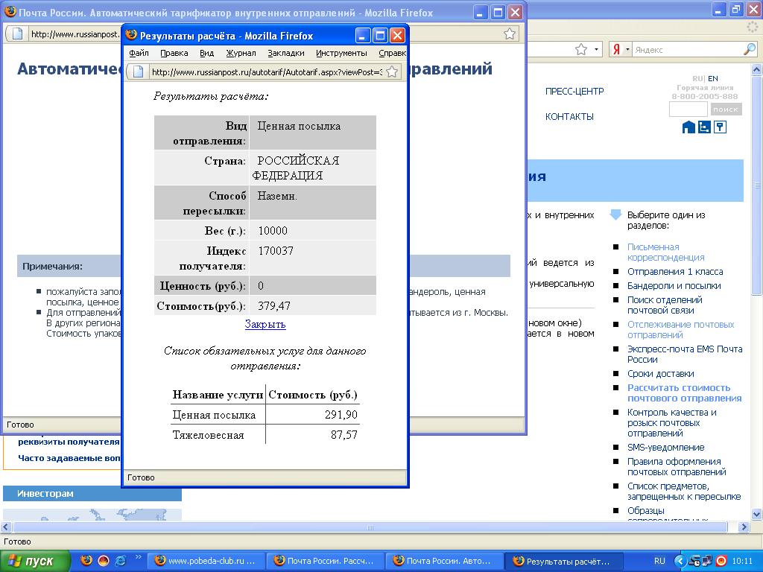
Task: Click the site search text box
Action: [x=688, y=109]
